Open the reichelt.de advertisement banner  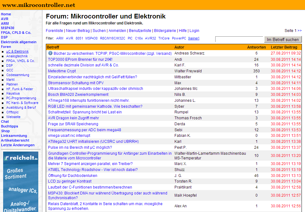pyautogui.click(x=21, y=182)
